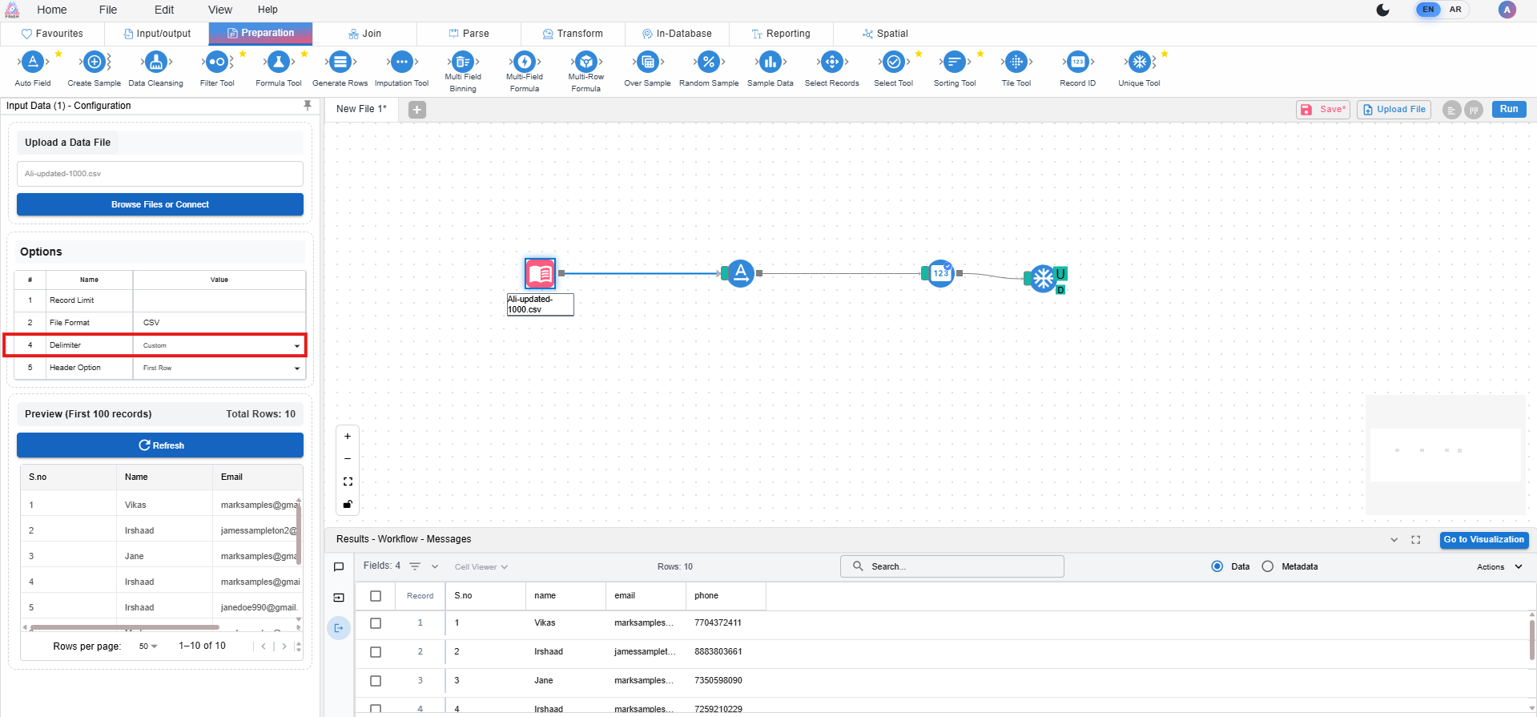Open the Edit menu

[164, 10]
